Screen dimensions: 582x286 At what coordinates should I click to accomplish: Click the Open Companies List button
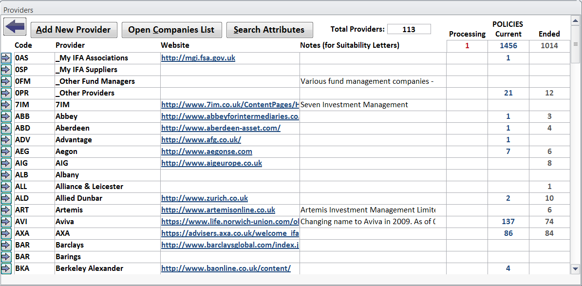(x=171, y=30)
